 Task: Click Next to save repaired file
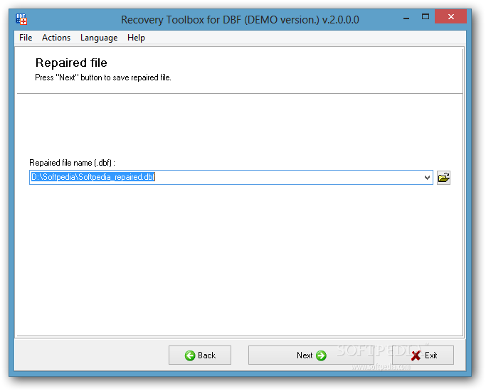point(311,355)
